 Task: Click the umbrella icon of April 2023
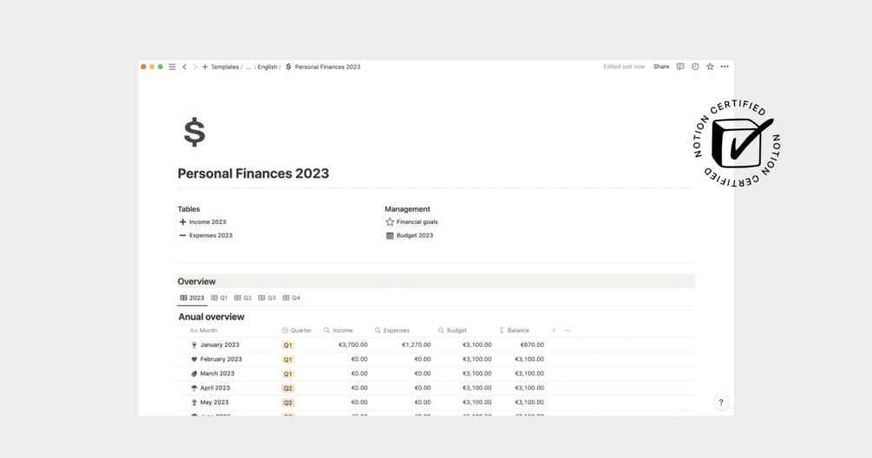[194, 388]
